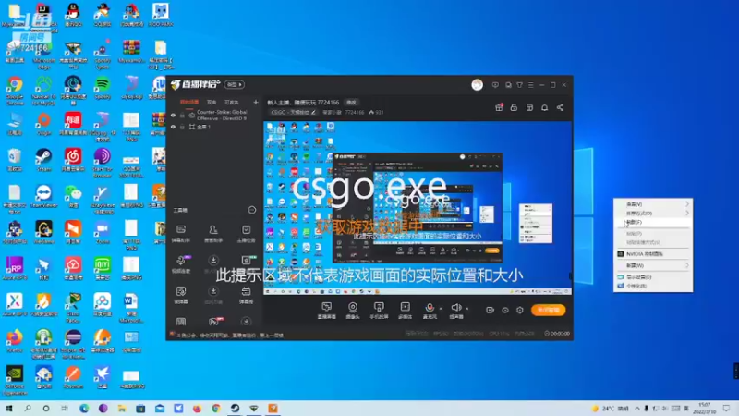
Task: Click the microphone icon in bottom toolbar
Action: click(430, 308)
